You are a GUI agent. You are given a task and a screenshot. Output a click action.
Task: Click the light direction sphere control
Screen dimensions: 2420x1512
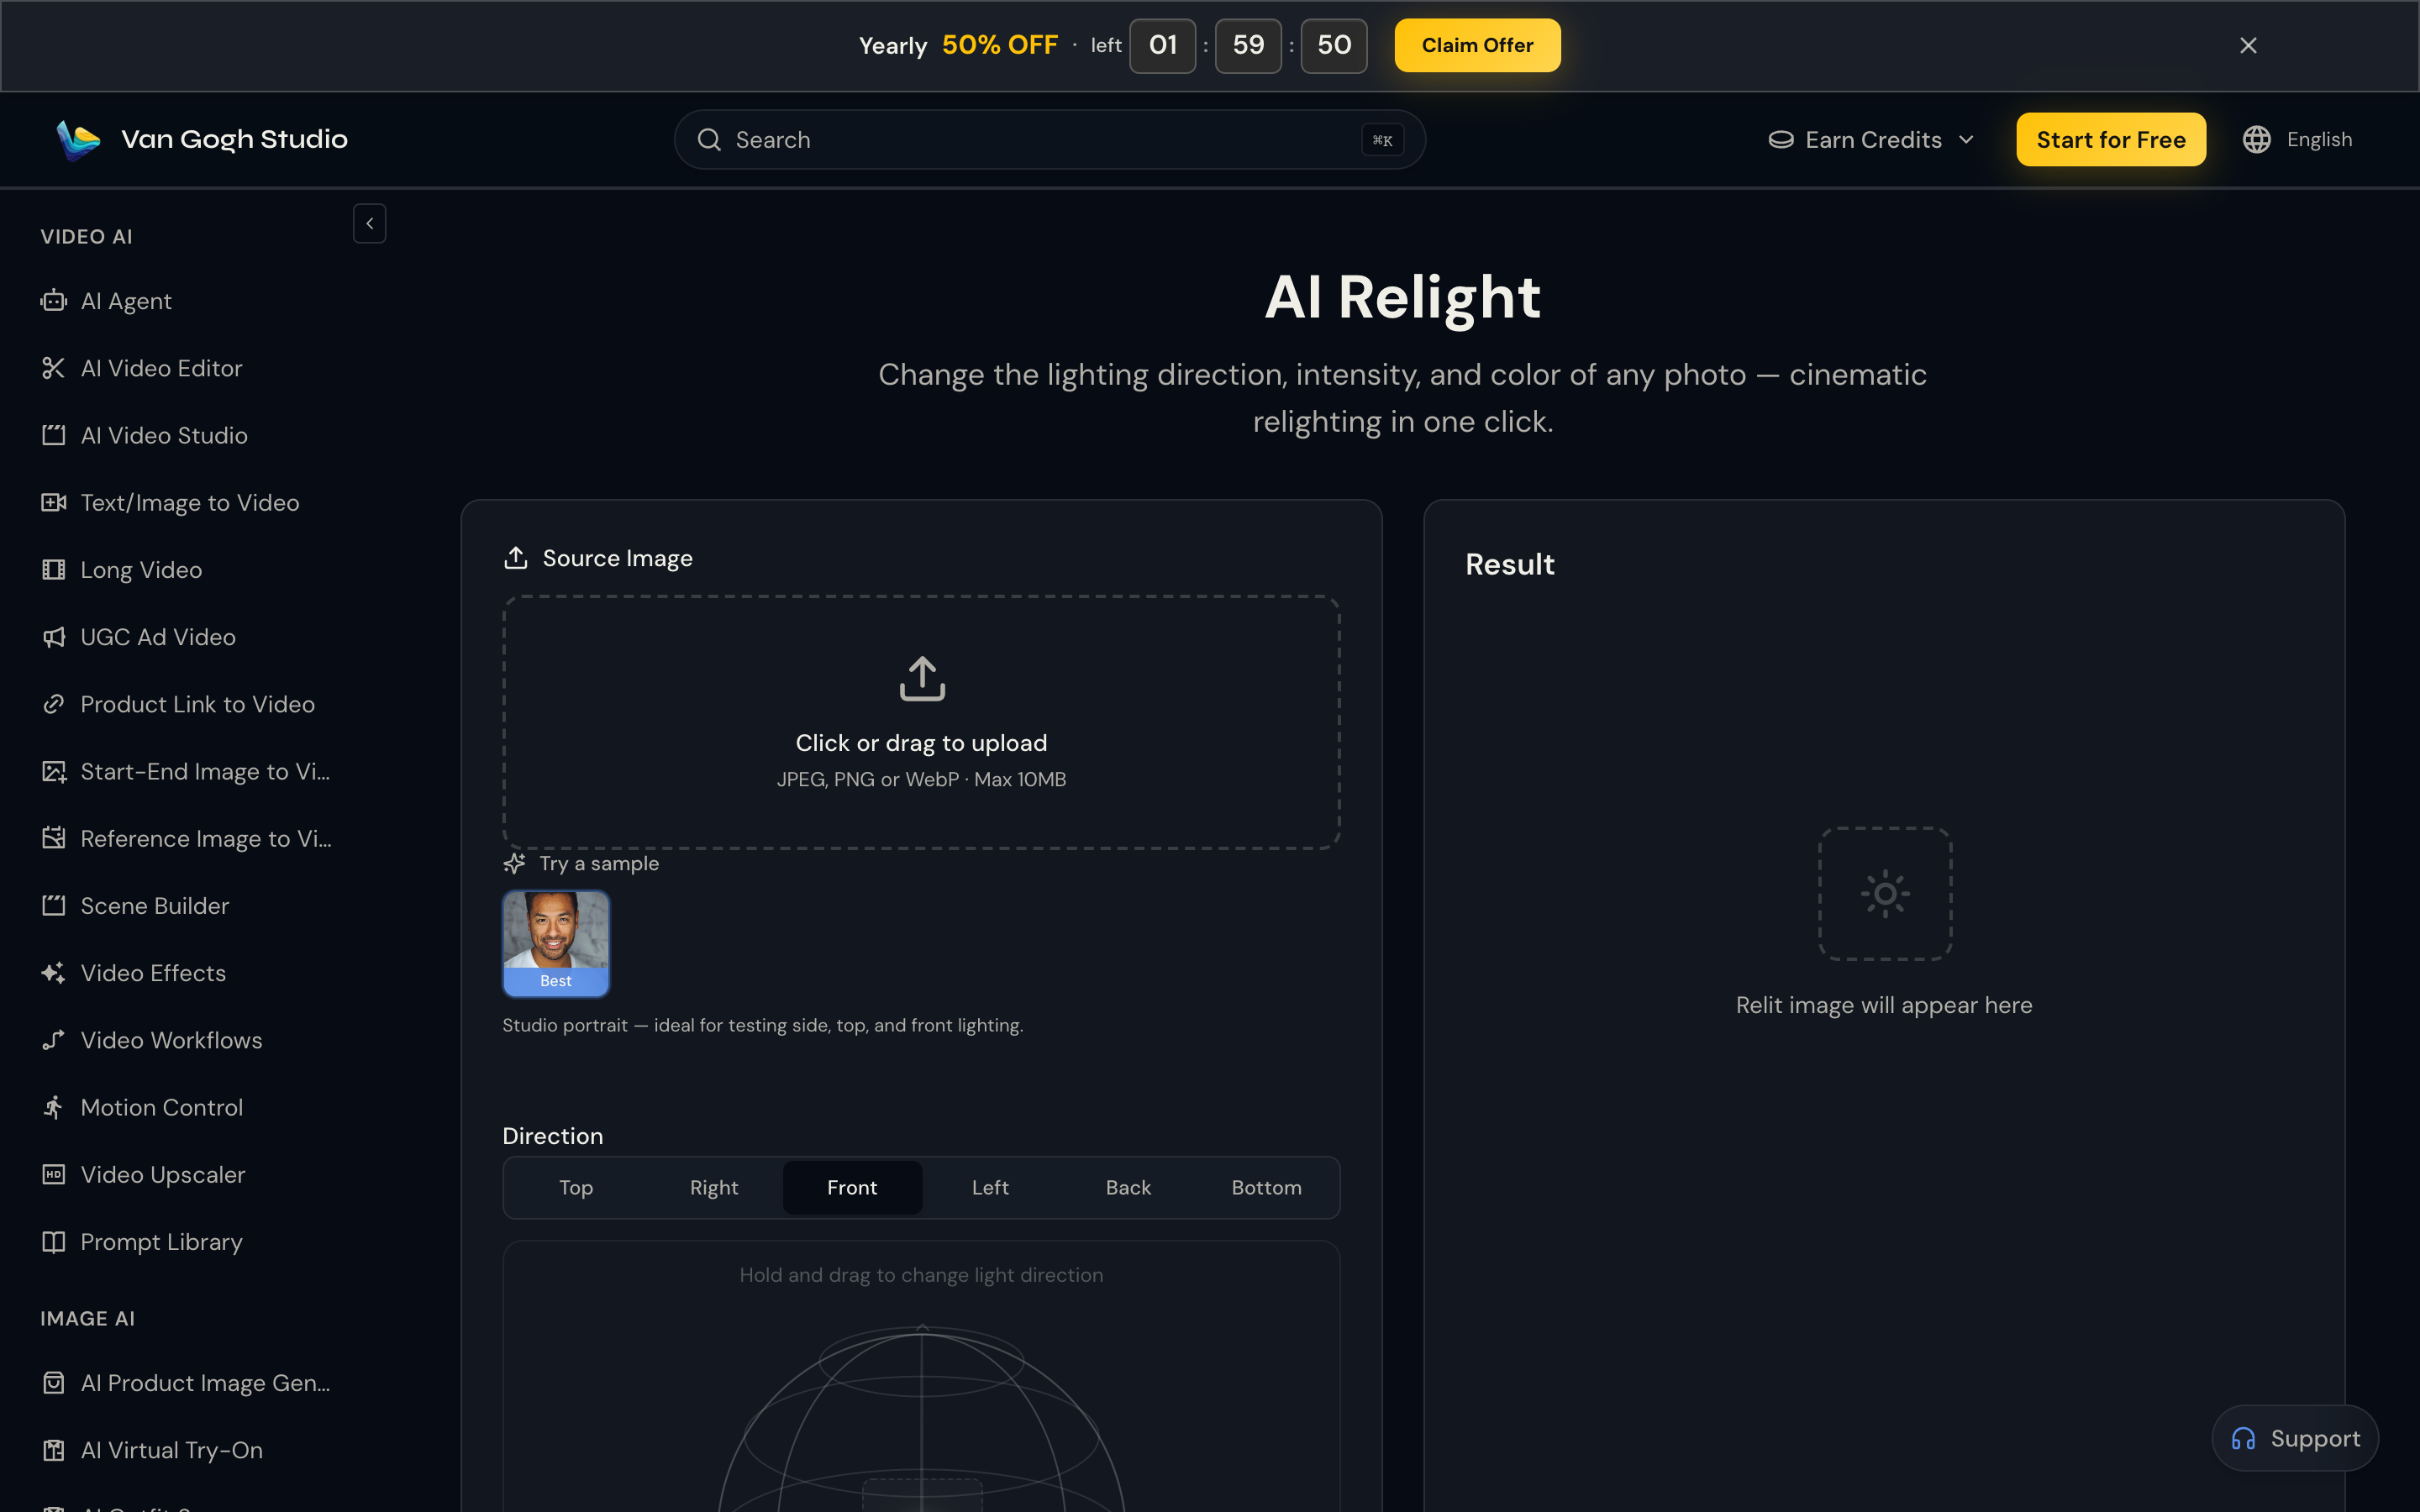point(921,1418)
